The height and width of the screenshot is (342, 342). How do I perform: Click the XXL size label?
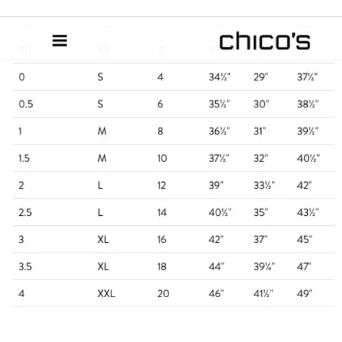click(106, 294)
